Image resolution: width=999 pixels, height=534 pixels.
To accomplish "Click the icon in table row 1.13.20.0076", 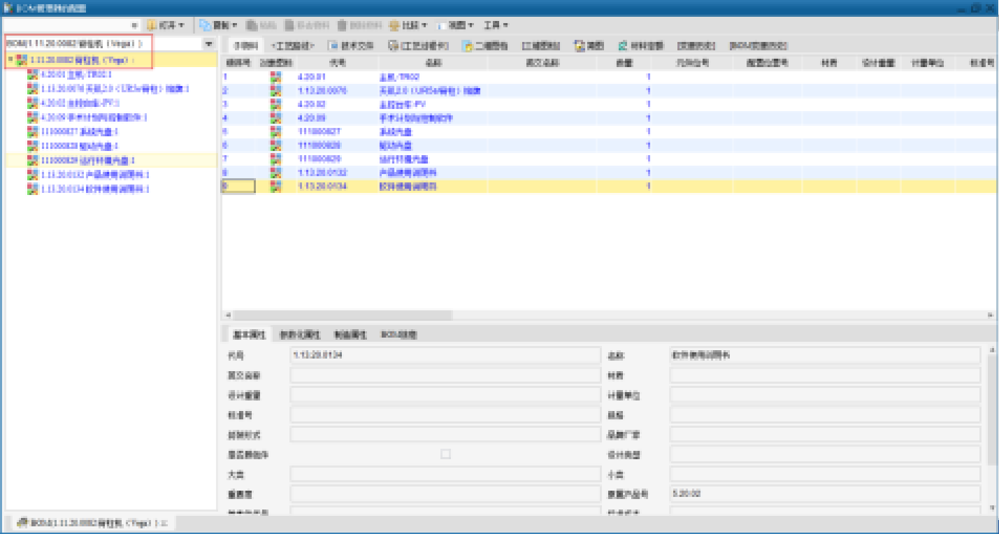I will 275,91.
